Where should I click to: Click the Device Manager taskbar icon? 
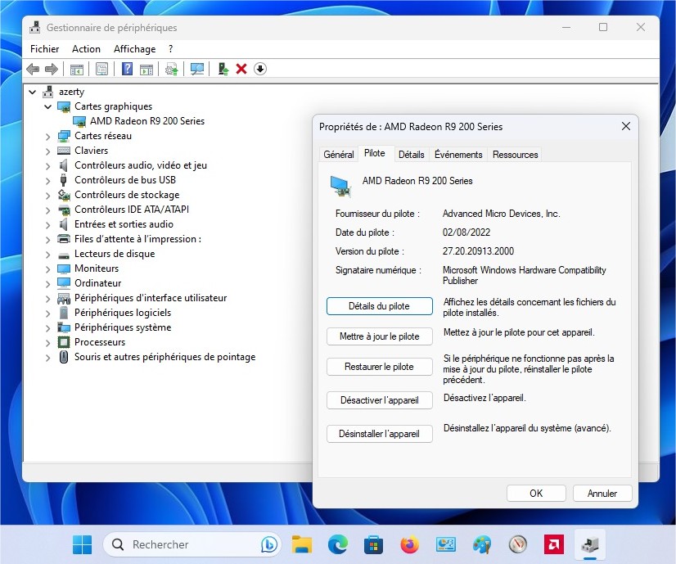pyautogui.click(x=590, y=544)
